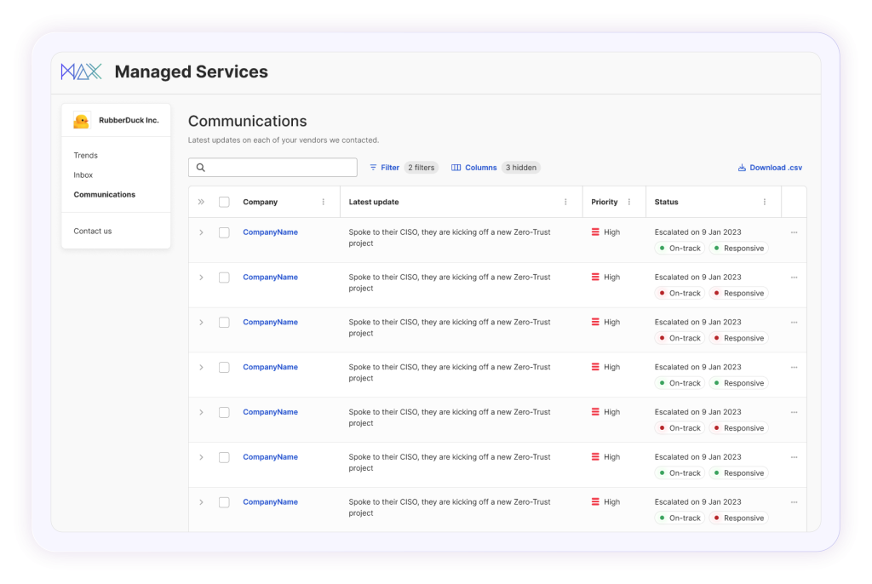
Task: Click inside the search input field
Action: point(281,167)
